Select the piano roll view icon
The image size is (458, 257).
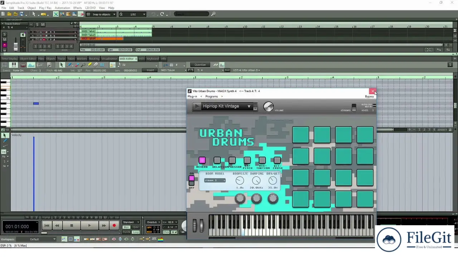coord(14,65)
